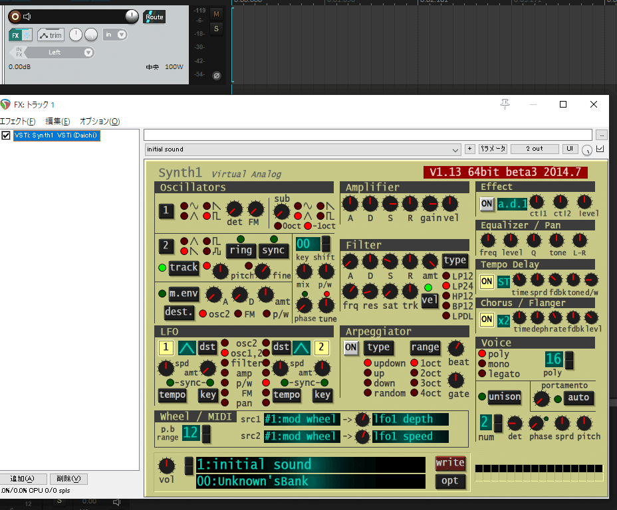Toggle m.env modulation envelope button
The height and width of the screenshot is (510, 617).
click(184, 294)
